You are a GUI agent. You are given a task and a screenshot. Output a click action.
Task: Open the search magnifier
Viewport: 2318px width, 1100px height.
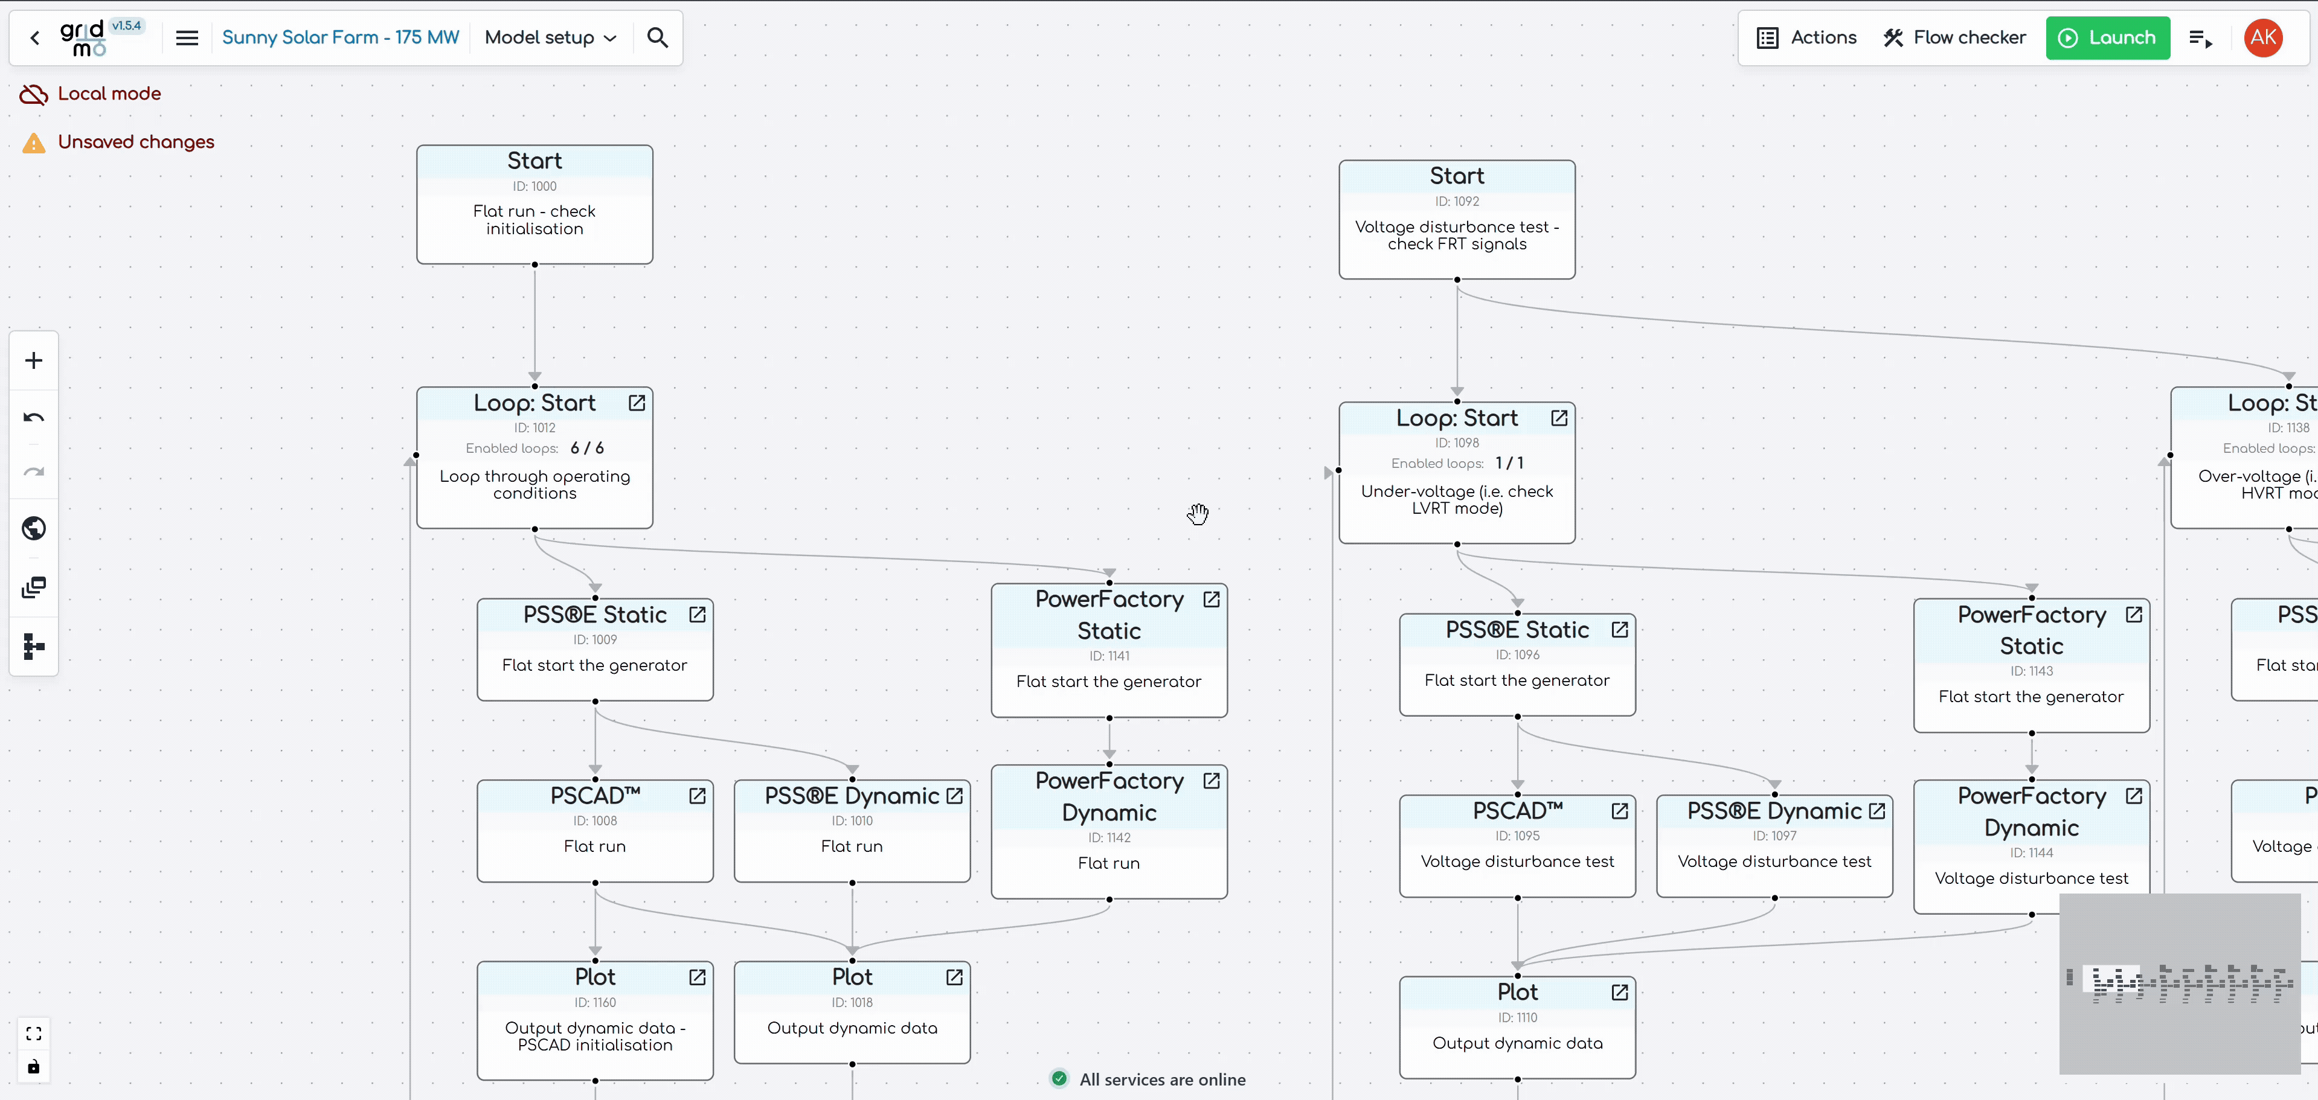click(x=658, y=38)
